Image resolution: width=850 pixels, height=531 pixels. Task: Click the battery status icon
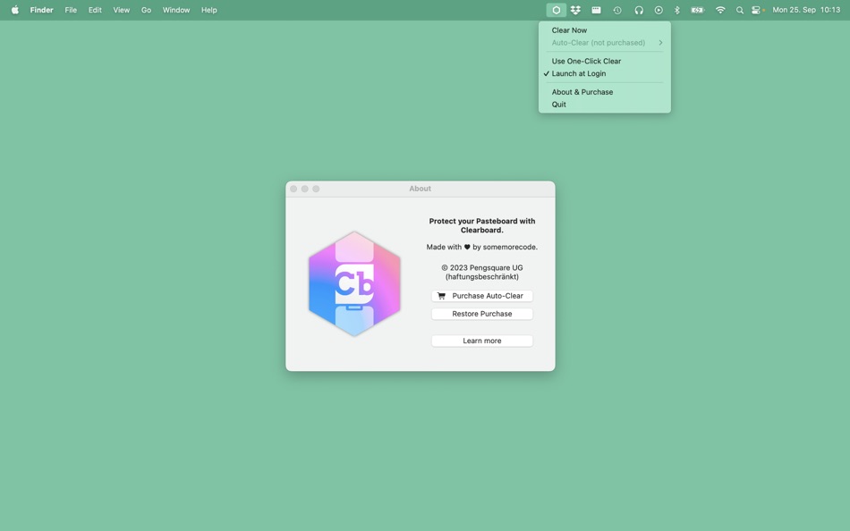click(698, 10)
